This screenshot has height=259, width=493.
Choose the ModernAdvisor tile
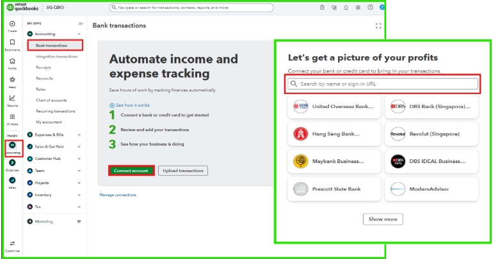click(432, 189)
